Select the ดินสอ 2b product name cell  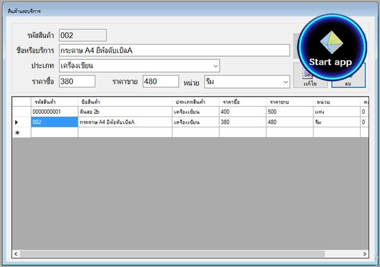click(125, 112)
